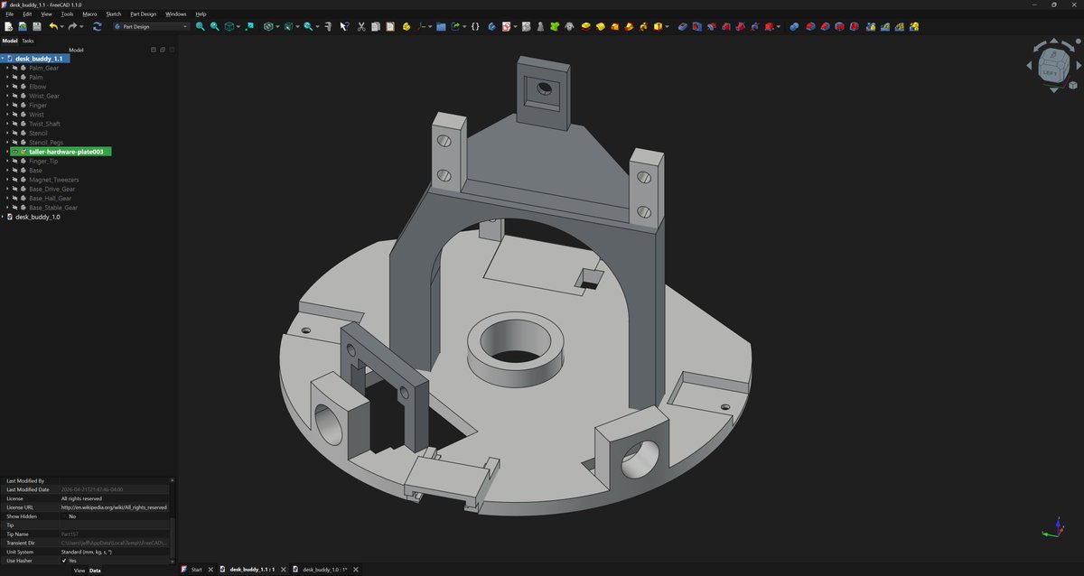Viewport: 1084px width, 576px height.
Task: Click the yellow Create Part icon
Action: pos(406,26)
